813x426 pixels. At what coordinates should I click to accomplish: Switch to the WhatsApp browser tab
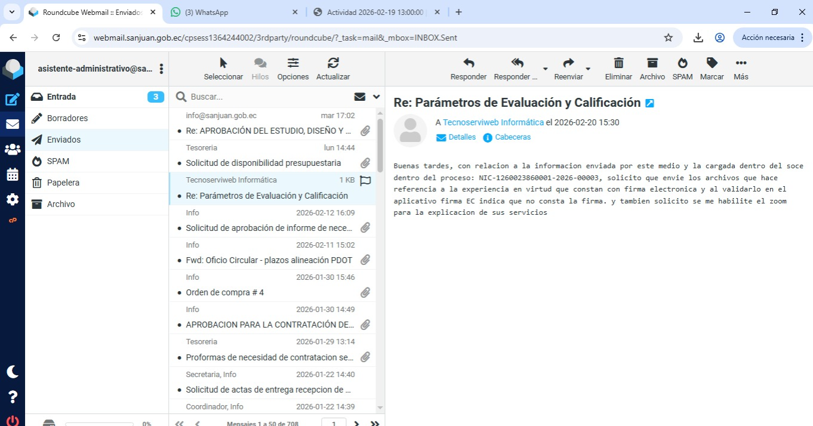click(234, 12)
